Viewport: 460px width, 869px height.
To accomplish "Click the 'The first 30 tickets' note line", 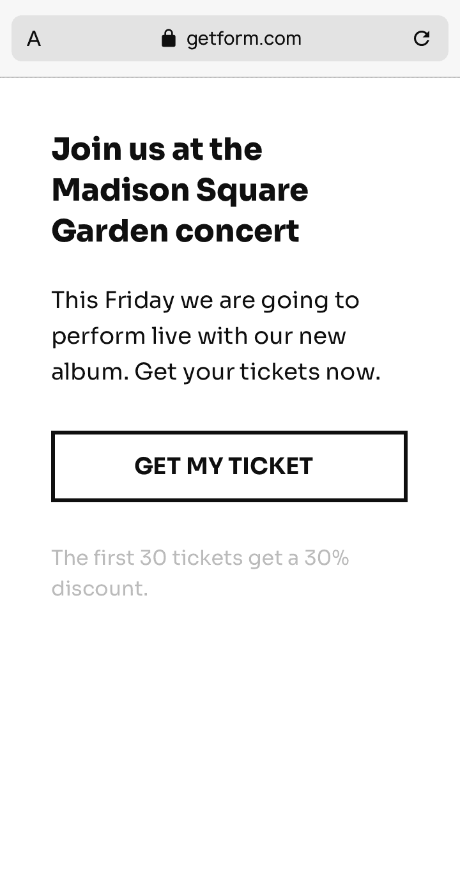I will click(200, 558).
